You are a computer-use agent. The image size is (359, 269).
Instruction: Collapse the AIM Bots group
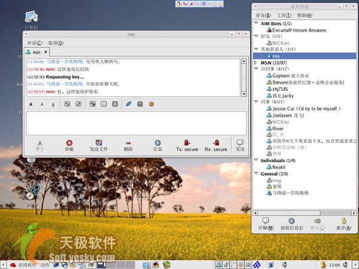pyautogui.click(x=256, y=23)
